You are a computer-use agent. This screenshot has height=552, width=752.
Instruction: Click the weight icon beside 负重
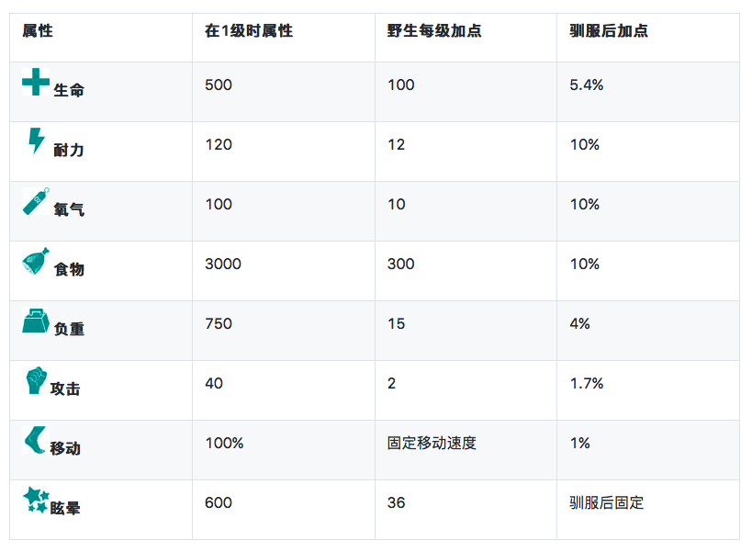[36, 321]
